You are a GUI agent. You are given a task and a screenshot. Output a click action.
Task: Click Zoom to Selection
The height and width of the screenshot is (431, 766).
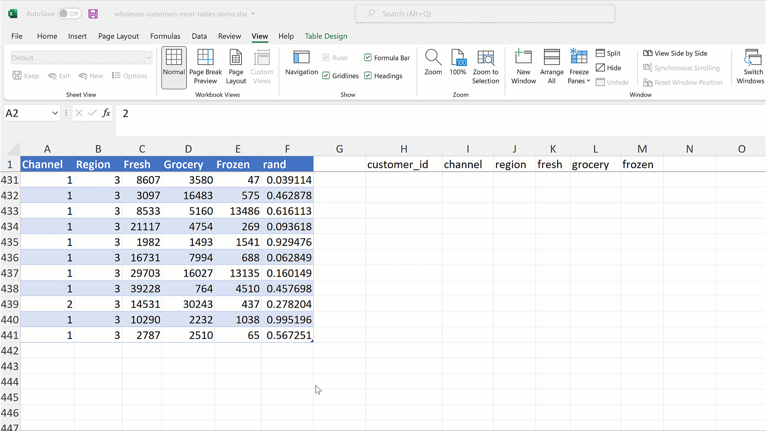tap(485, 67)
